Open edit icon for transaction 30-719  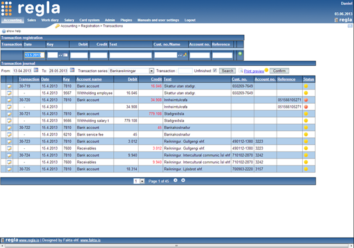coord(9,86)
